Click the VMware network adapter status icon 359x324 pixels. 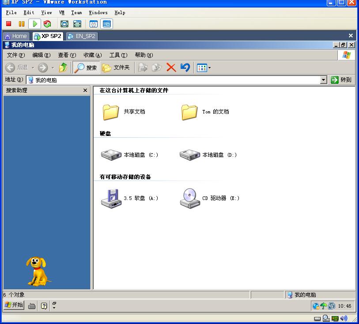[335, 319]
